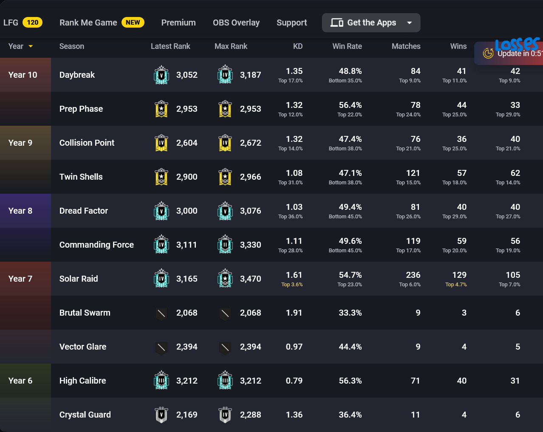This screenshot has height=432, width=543.
Task: Click the Vector Glare season name
Action: (83, 347)
